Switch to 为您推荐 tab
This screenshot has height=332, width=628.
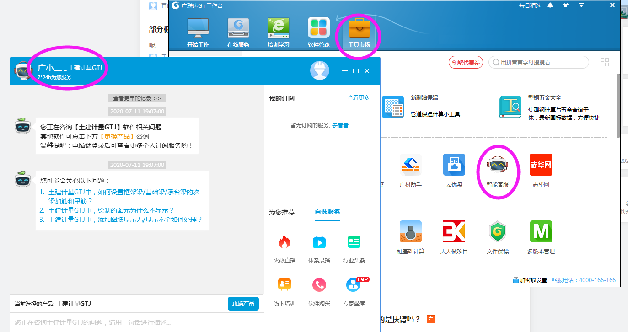point(282,212)
